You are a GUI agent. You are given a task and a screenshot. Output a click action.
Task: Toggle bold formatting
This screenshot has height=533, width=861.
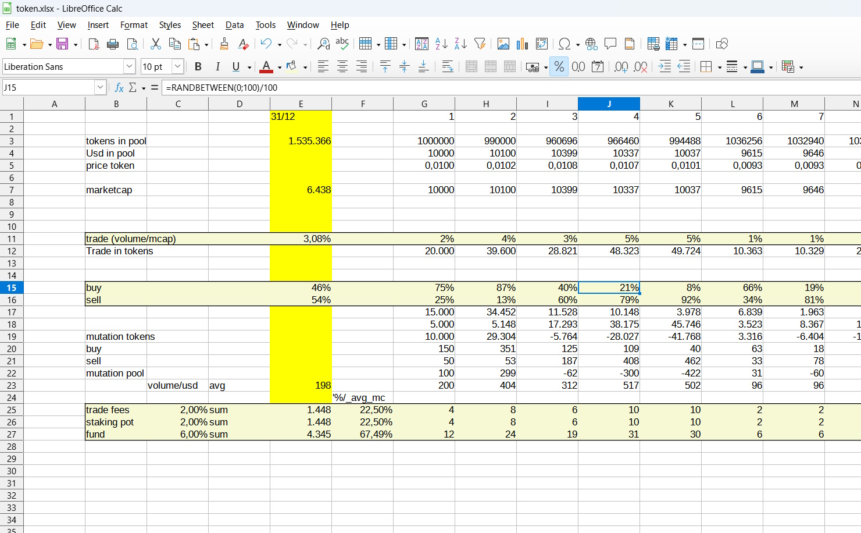[x=198, y=67]
